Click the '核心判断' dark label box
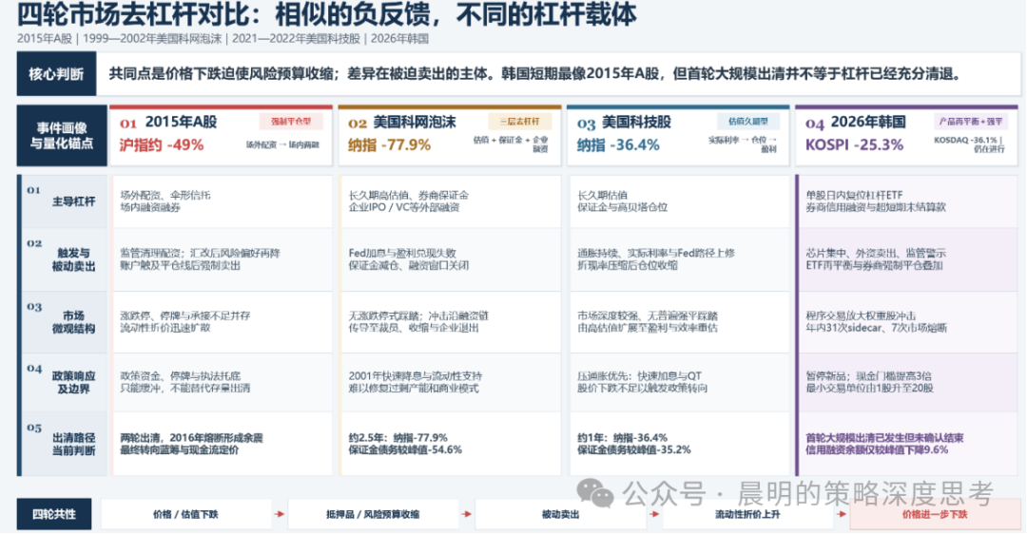Image resolution: width=1027 pixels, height=534 pixels. click(x=56, y=74)
